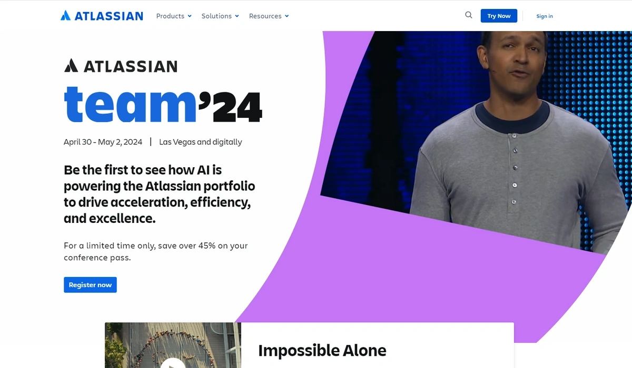632x368 pixels.
Task: Open the Products menu
Action: click(174, 16)
